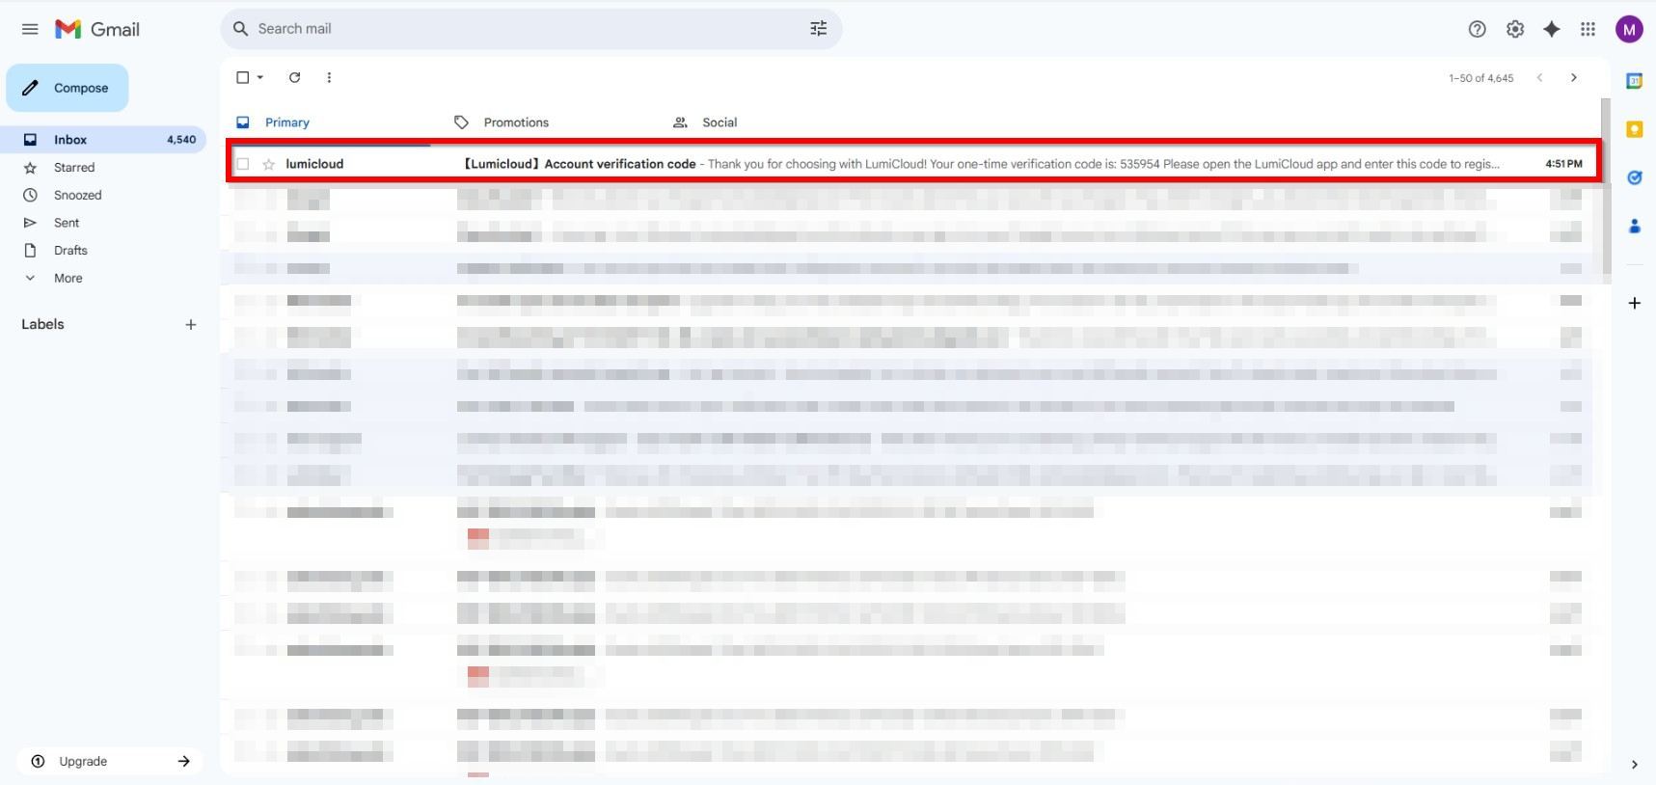The height and width of the screenshot is (785, 1656).
Task: Open the main menu hamburger icon
Action: [30, 29]
